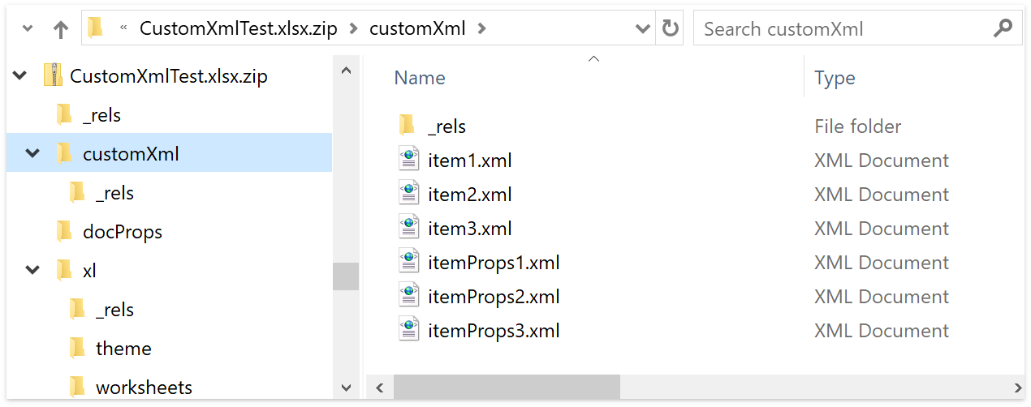The image size is (1031, 407).
Task: Open the recent locations dropdown arrow
Action: tap(28, 30)
